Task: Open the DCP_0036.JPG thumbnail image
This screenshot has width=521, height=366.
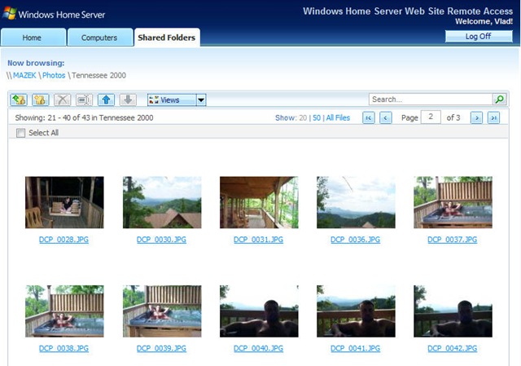Action: (356, 202)
